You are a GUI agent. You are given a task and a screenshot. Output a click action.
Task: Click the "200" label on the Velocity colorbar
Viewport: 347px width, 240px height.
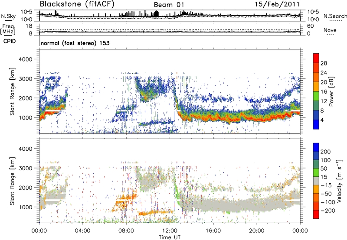pyautogui.click(x=326, y=152)
